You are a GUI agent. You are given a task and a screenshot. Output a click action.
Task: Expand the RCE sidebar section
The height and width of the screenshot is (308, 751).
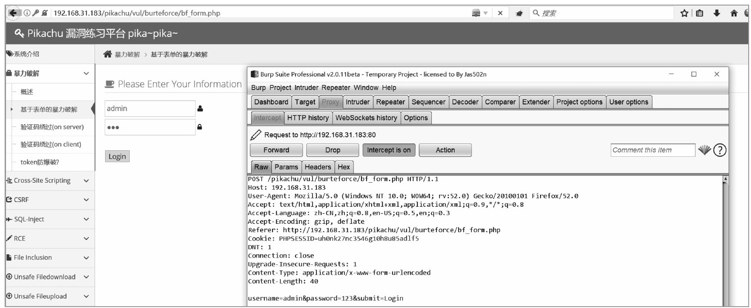point(86,239)
